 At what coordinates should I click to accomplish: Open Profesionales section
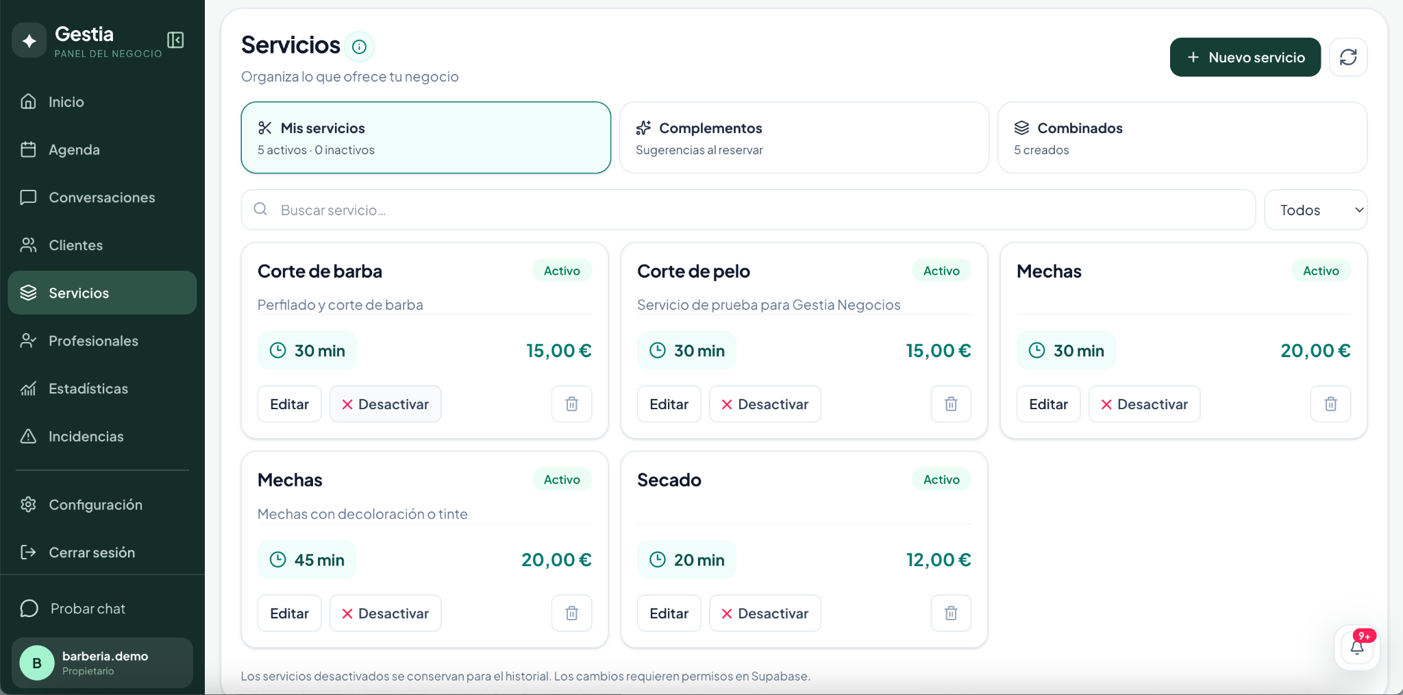point(102,341)
